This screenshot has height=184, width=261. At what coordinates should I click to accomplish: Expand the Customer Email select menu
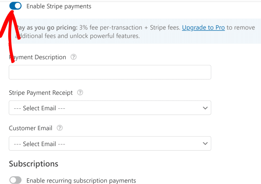pyautogui.click(x=110, y=143)
